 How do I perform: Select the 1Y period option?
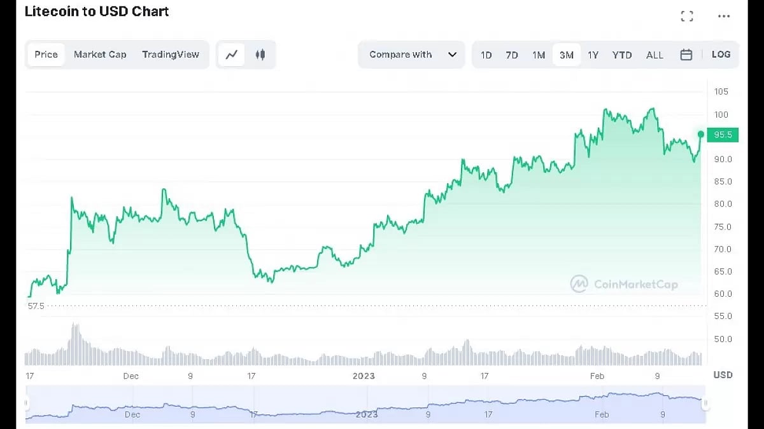(x=593, y=55)
